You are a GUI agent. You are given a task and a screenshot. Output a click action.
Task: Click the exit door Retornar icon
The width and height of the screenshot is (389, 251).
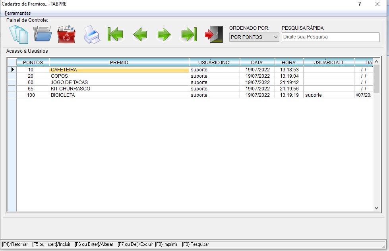click(214, 34)
